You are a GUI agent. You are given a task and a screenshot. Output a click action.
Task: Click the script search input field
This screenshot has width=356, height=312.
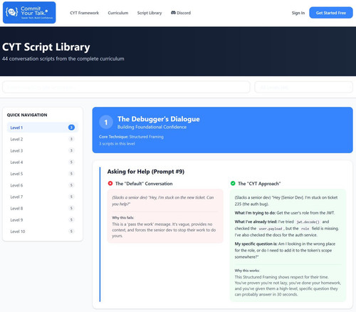(x=126, y=87)
